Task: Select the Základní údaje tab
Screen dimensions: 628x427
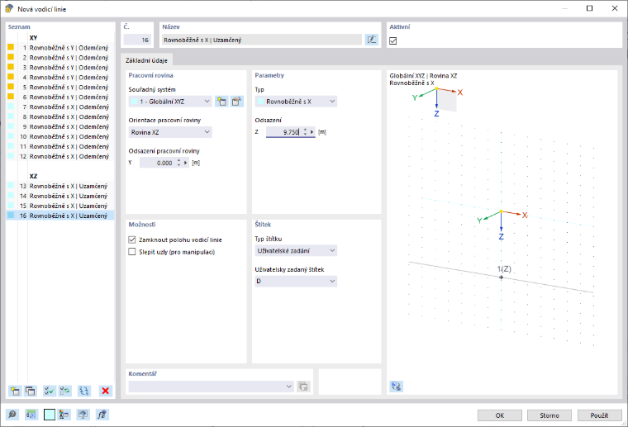Action: point(146,60)
